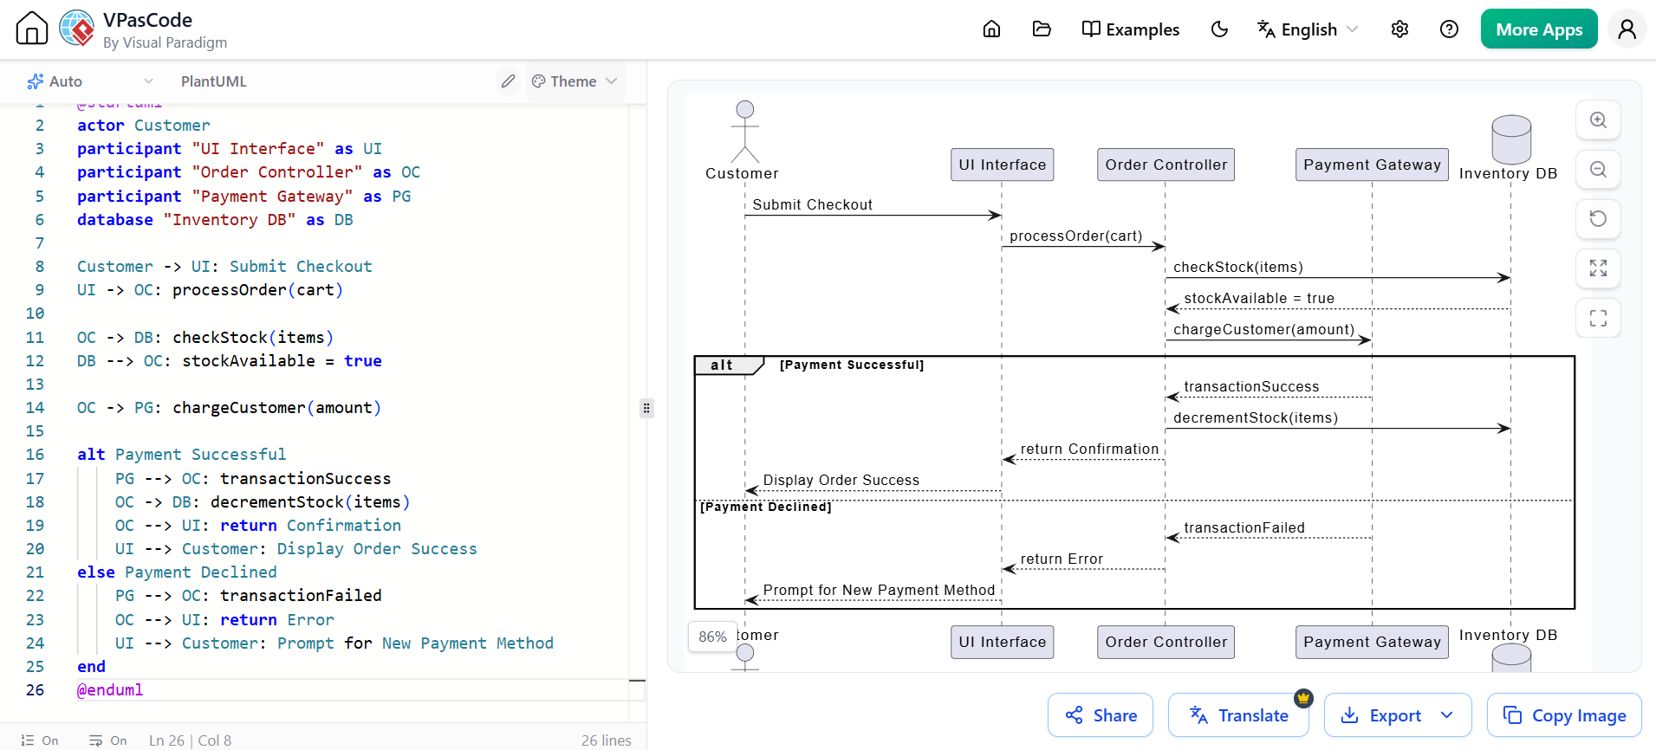The image size is (1656, 750).
Task: Click the Inventory DB database cylinder icon
Action: pyautogui.click(x=1511, y=139)
